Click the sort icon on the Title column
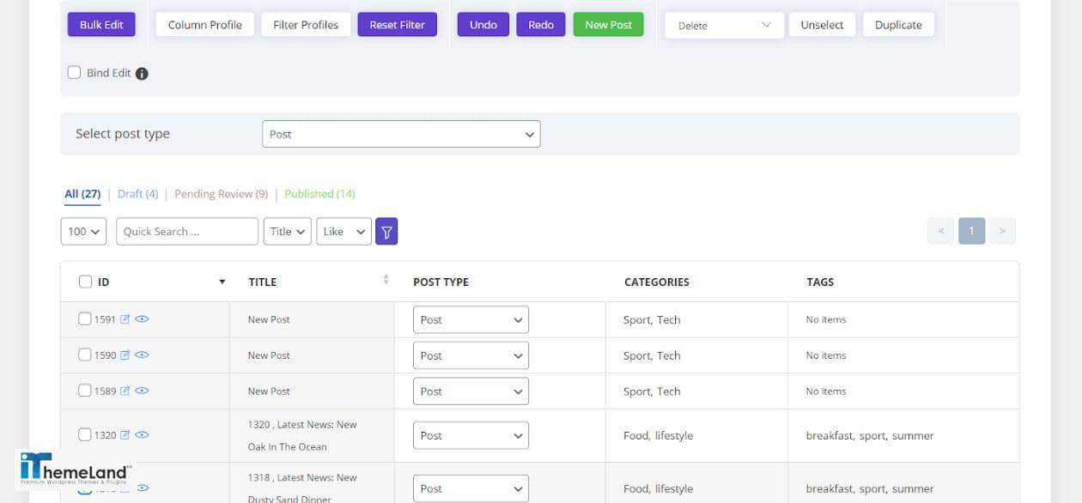The width and height of the screenshot is (1082, 503). [x=385, y=281]
